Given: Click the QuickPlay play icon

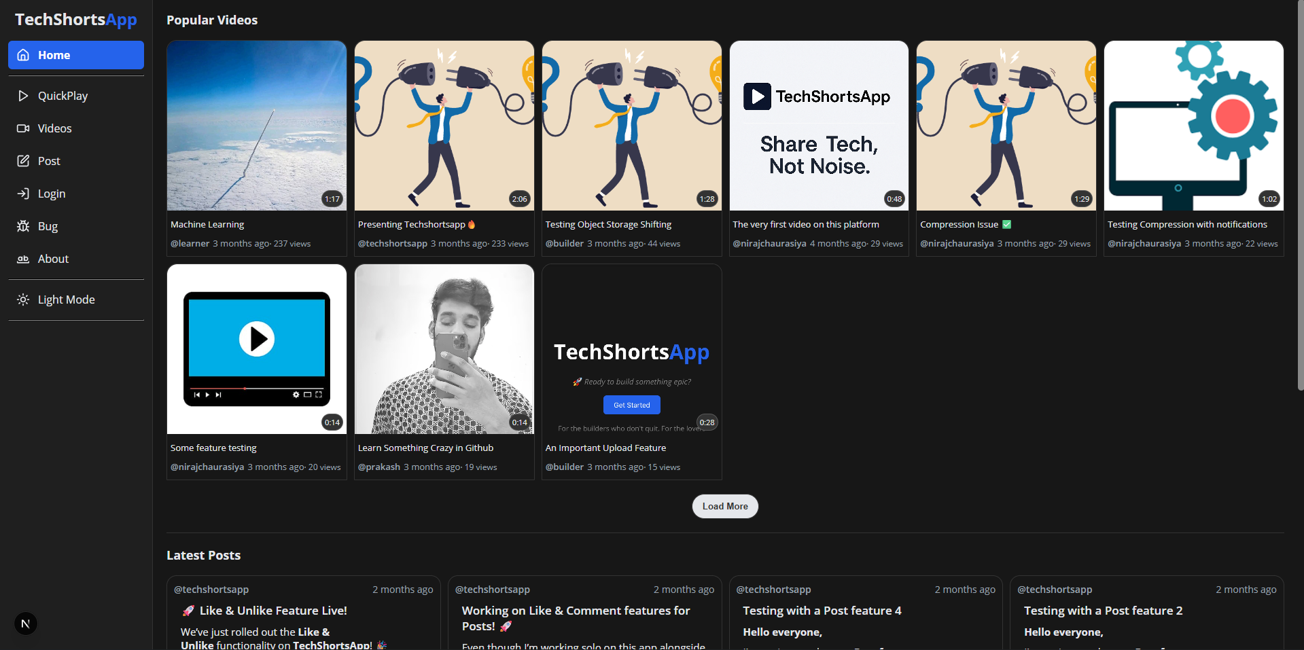Looking at the screenshot, I should tap(22, 96).
